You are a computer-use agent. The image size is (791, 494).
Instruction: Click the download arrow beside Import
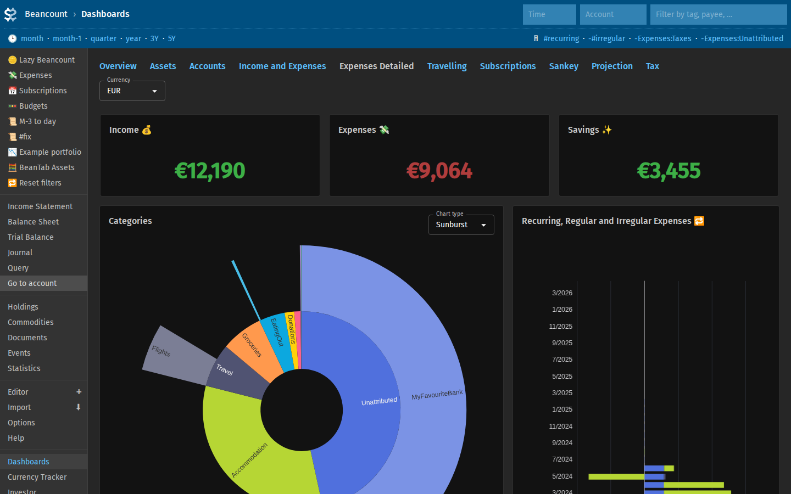(79, 407)
